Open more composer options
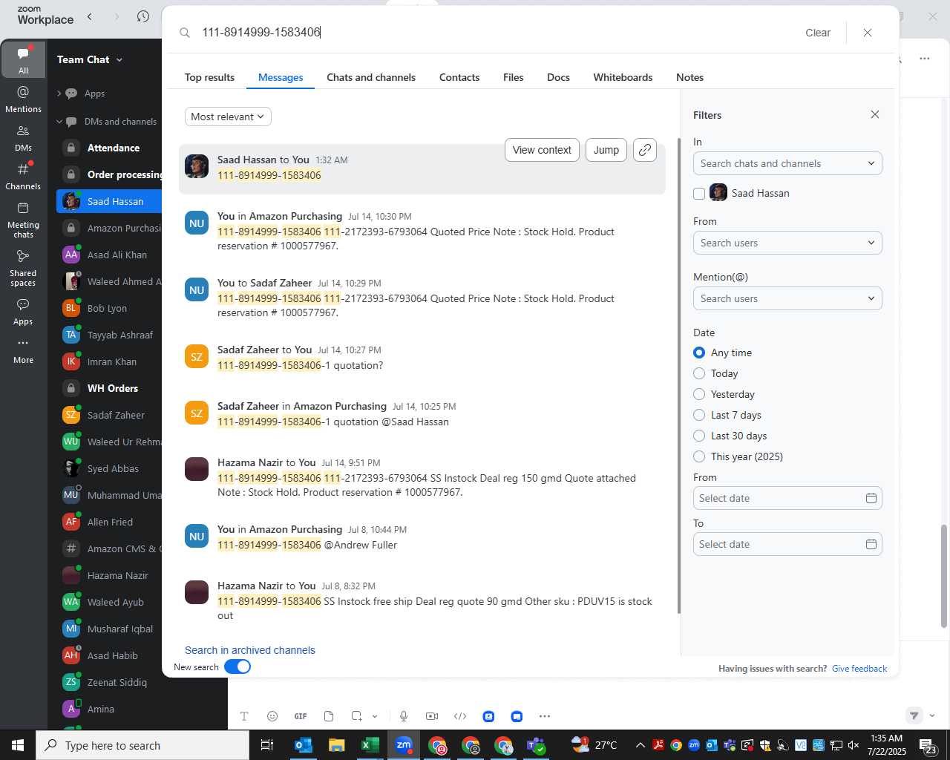 click(x=545, y=716)
